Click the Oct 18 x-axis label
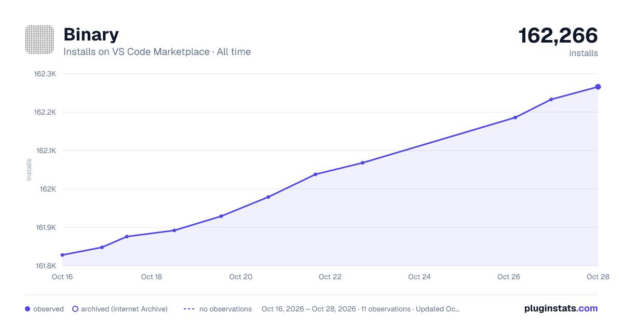The width and height of the screenshot is (623, 327). click(x=152, y=277)
